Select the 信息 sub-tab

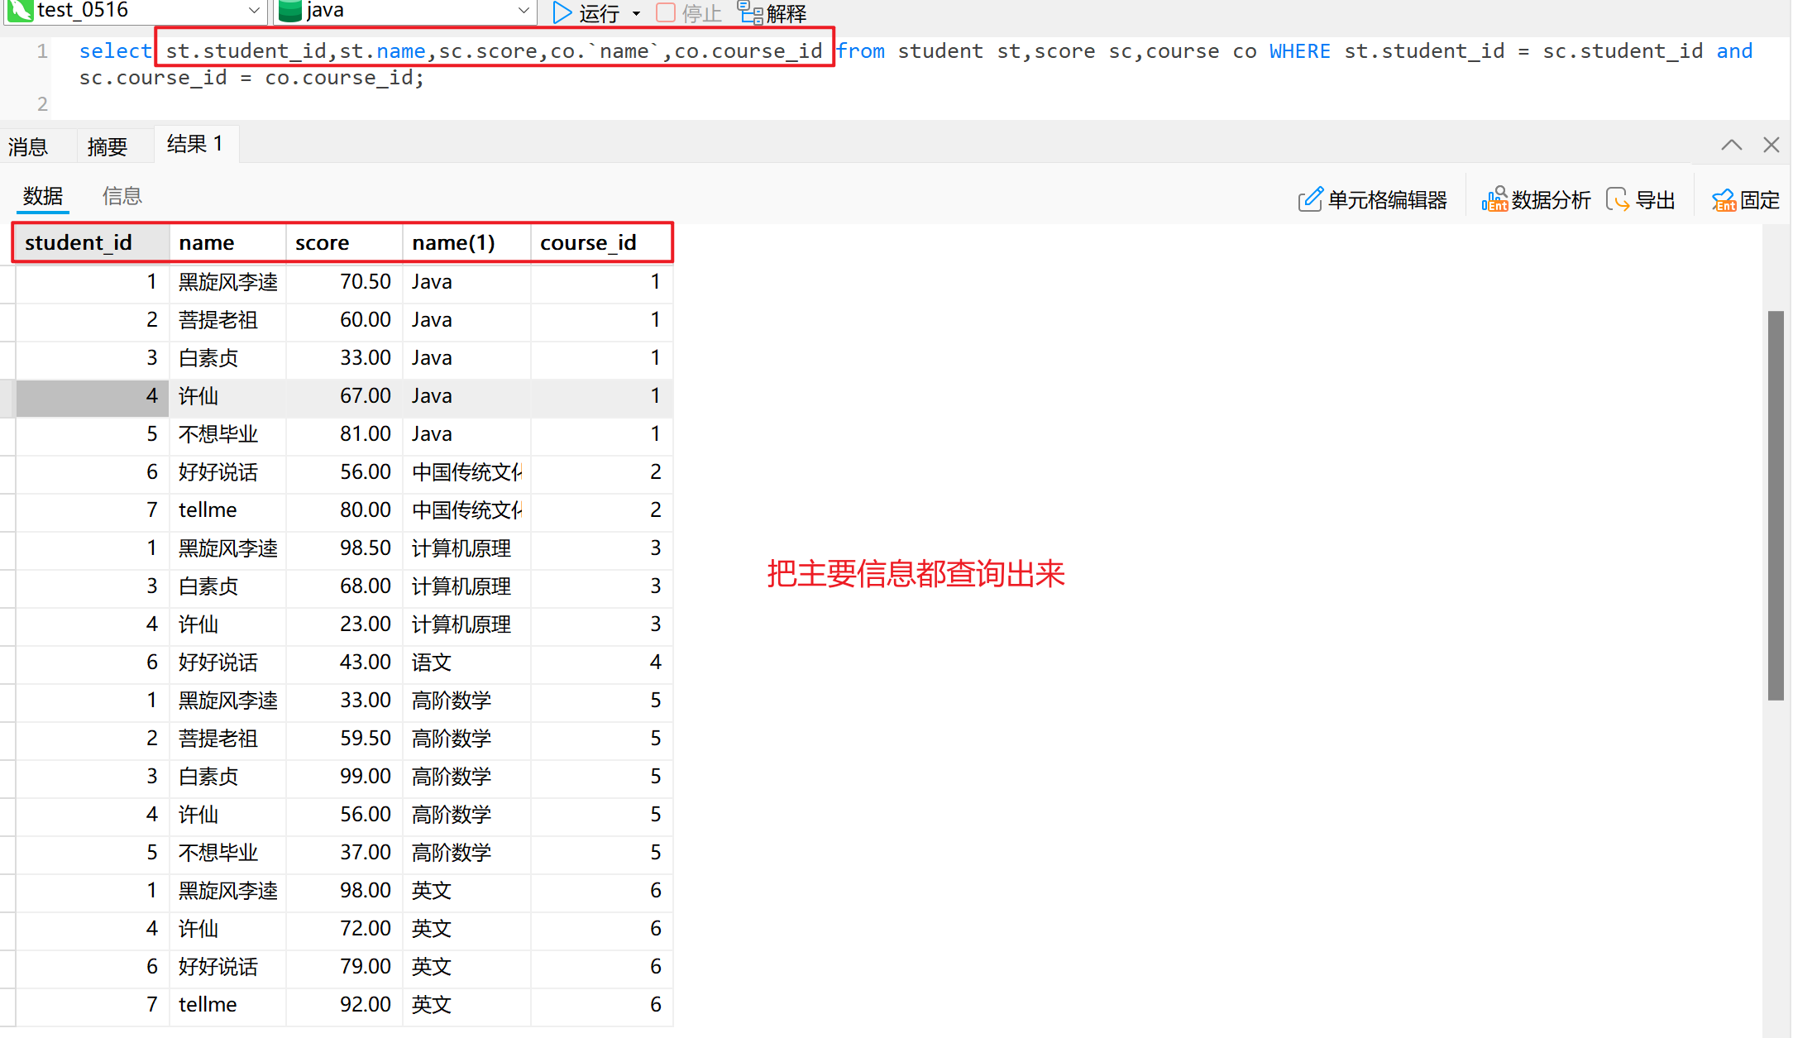click(x=122, y=196)
